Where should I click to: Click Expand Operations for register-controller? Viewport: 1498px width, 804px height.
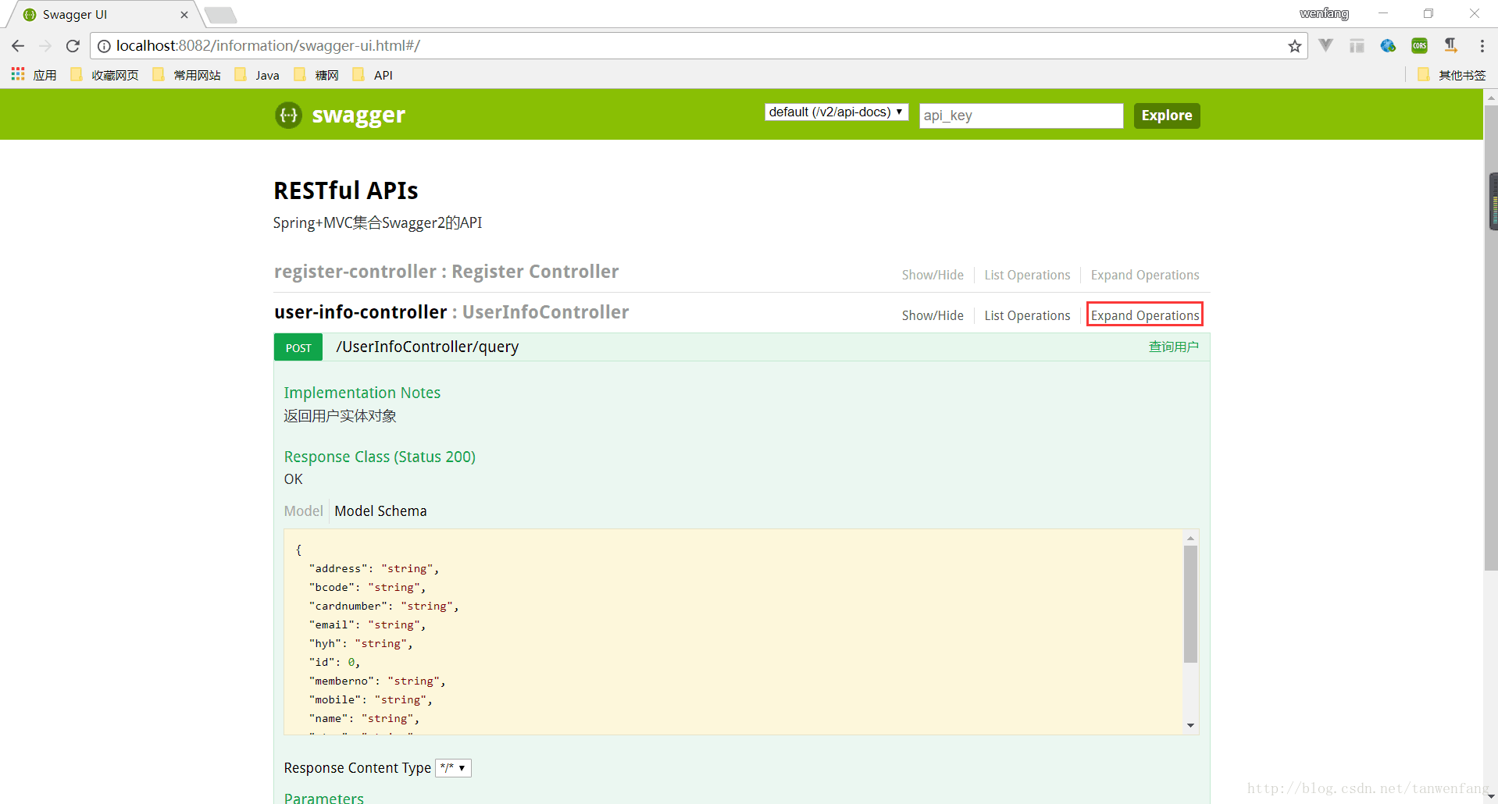pyautogui.click(x=1145, y=275)
